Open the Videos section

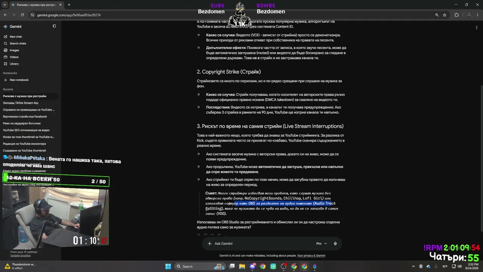point(11,57)
